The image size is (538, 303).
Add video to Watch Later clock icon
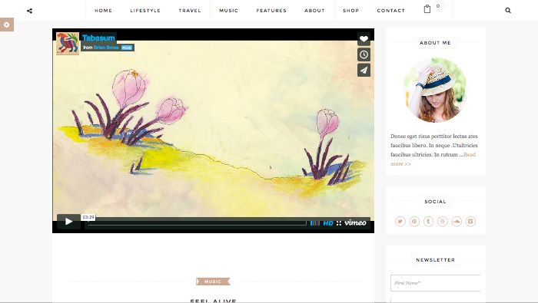[x=364, y=54]
